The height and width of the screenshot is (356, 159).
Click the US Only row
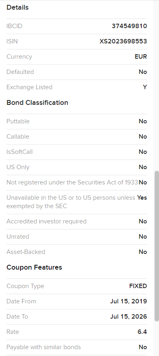click(77, 167)
